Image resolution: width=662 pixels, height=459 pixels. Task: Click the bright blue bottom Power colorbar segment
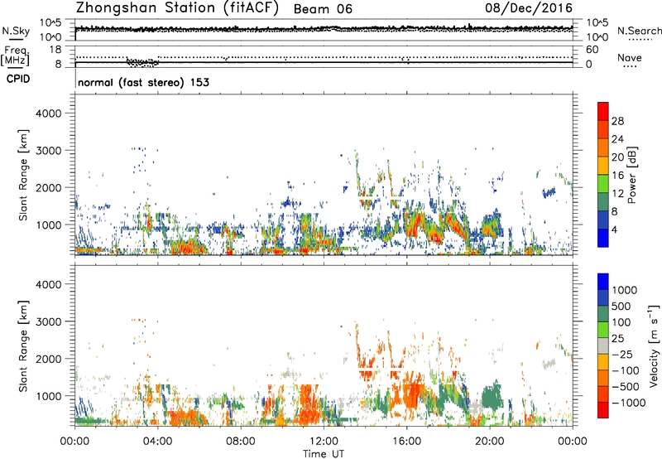click(603, 238)
